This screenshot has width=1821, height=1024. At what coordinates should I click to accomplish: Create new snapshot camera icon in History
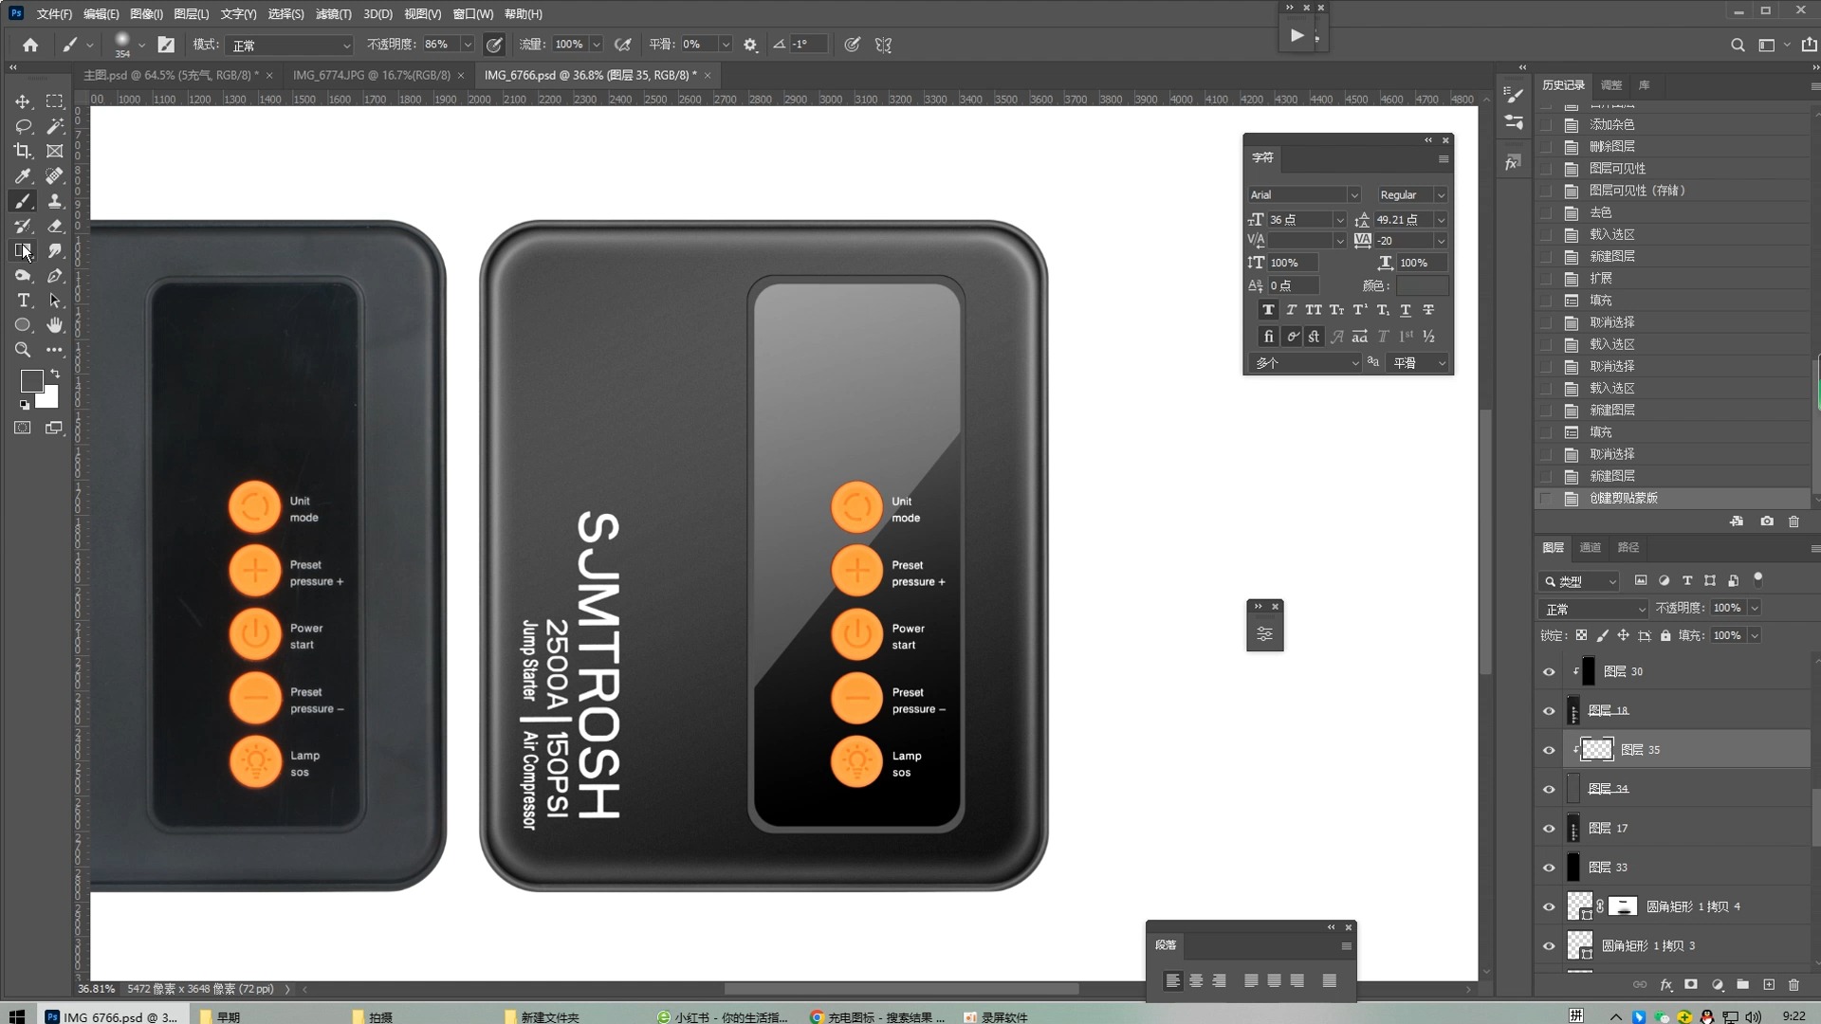[1767, 521]
